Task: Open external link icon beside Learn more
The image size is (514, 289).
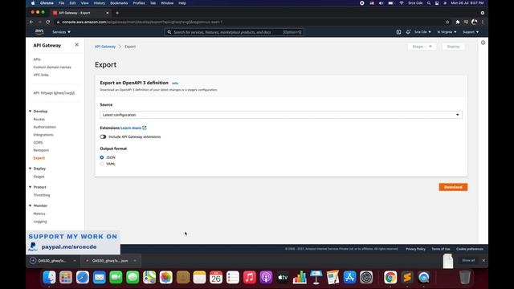Action: 145,128
